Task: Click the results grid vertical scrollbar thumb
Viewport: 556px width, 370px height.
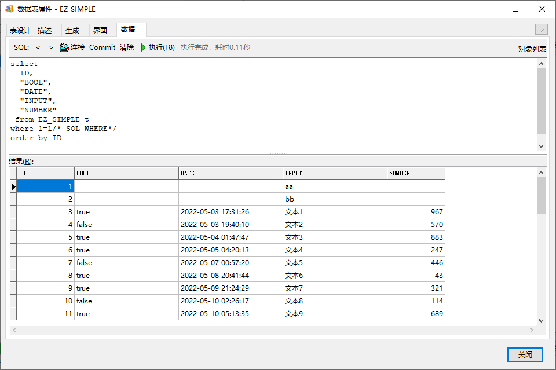Action: point(541,196)
